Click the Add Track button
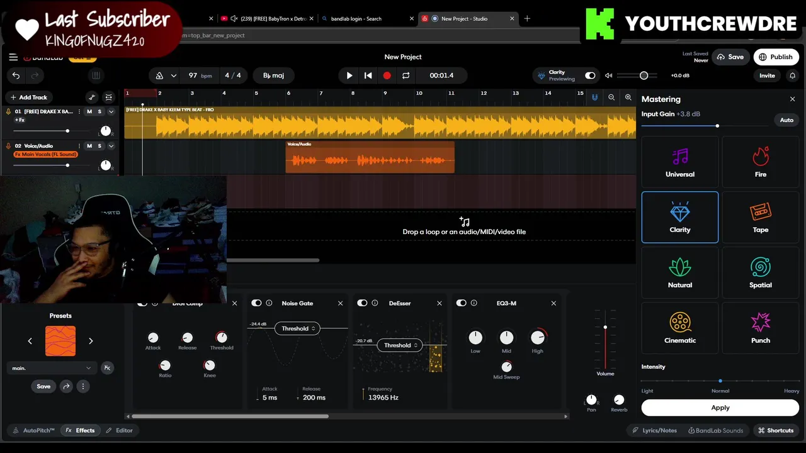The width and height of the screenshot is (806, 453). (28, 98)
